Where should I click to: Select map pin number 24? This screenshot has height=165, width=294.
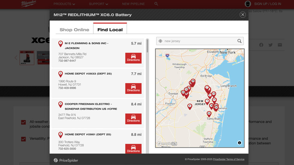pos(209,113)
